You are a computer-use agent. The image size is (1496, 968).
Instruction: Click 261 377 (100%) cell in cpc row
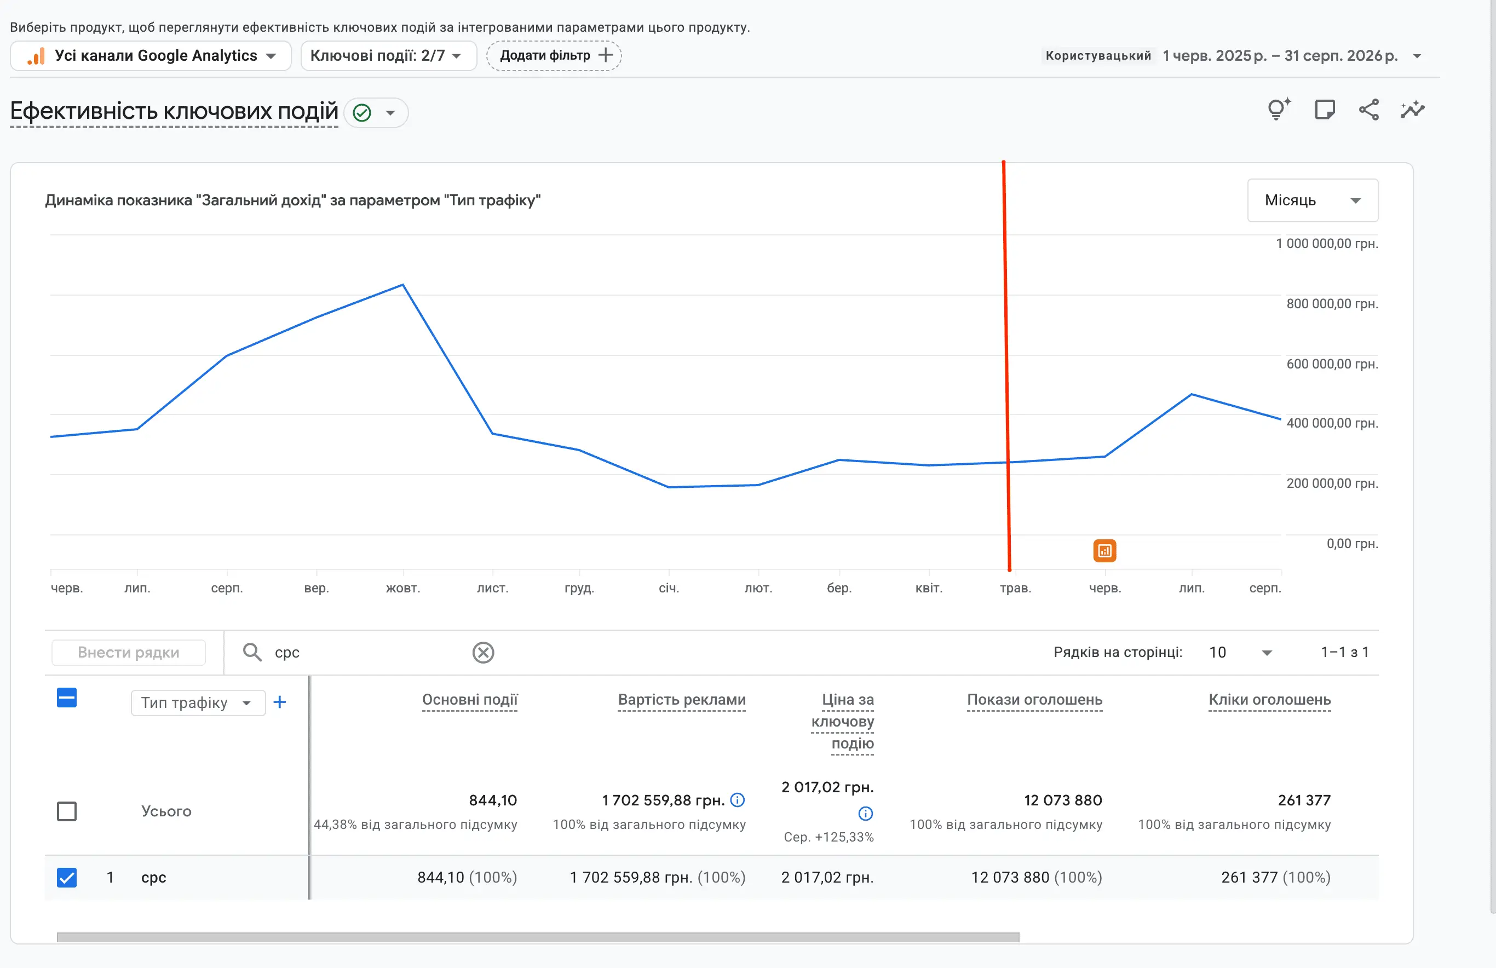(x=1276, y=878)
